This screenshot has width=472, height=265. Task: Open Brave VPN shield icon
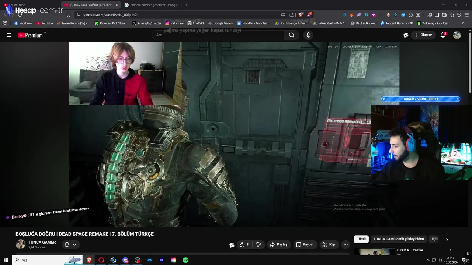(459, 15)
